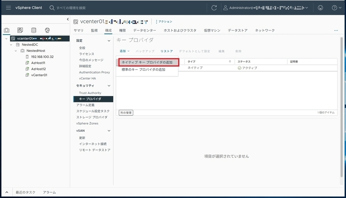Open the 仮想マシン tab
Viewport: 346px width, 198px height.
click(212, 30)
